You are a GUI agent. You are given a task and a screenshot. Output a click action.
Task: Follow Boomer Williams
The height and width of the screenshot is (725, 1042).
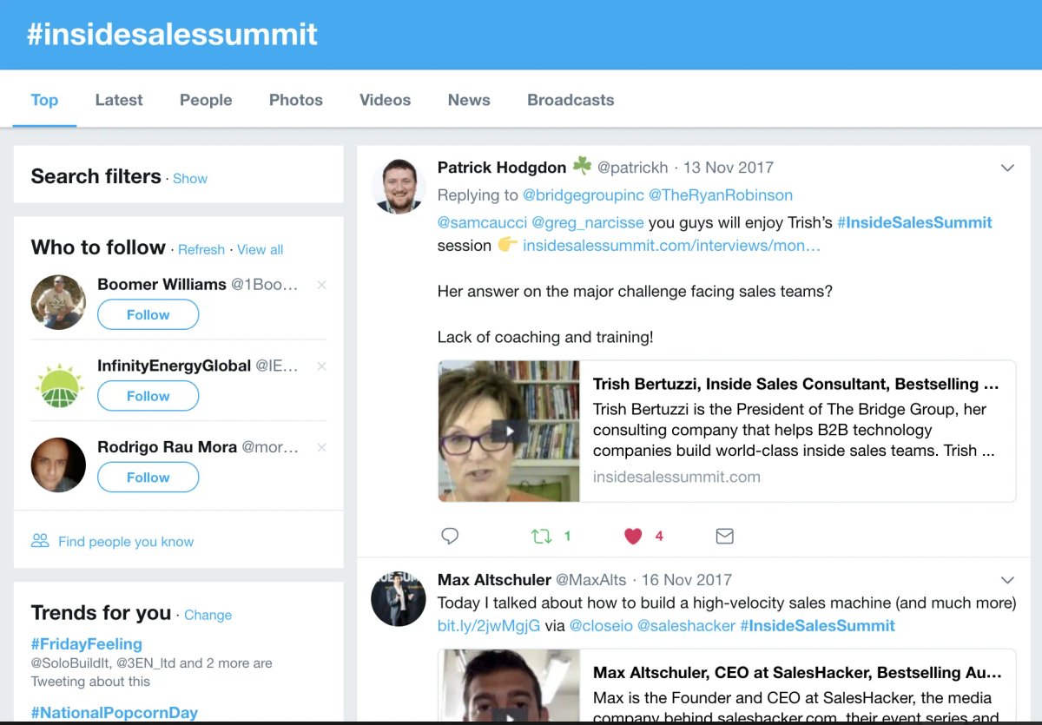tap(148, 315)
